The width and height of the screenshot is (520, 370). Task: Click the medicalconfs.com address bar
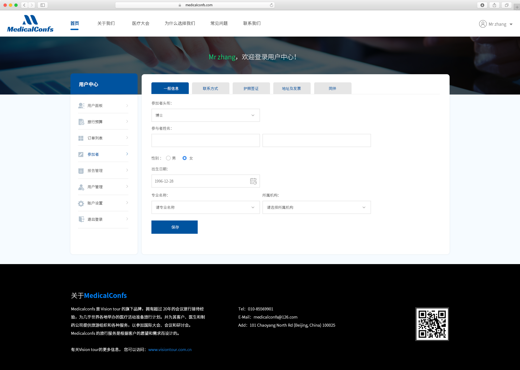(x=195, y=5)
